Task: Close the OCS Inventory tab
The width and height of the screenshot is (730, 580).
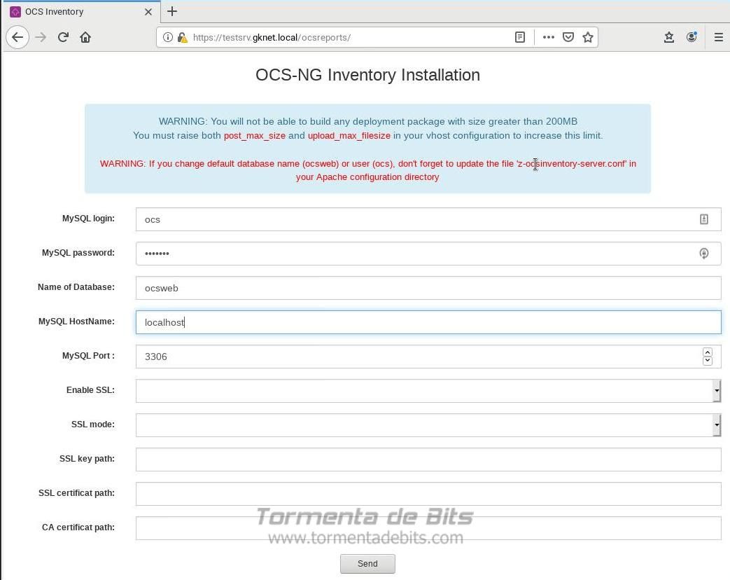Action: click(x=148, y=12)
